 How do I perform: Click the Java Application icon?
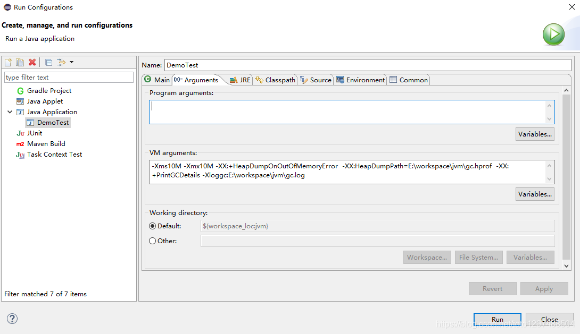(20, 112)
